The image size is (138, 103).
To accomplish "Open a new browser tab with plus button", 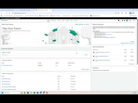I will 53,10.
